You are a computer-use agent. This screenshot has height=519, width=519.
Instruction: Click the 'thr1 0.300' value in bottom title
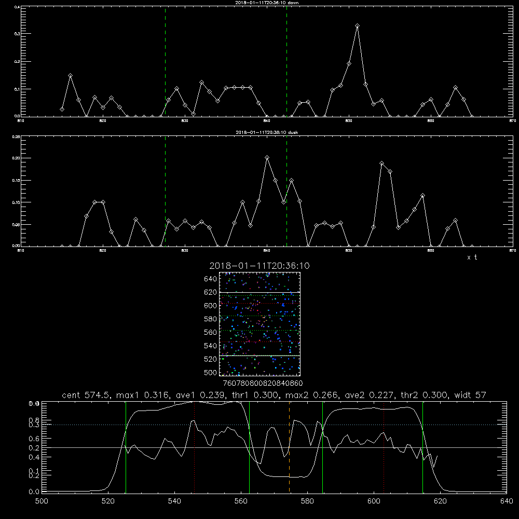click(255, 395)
